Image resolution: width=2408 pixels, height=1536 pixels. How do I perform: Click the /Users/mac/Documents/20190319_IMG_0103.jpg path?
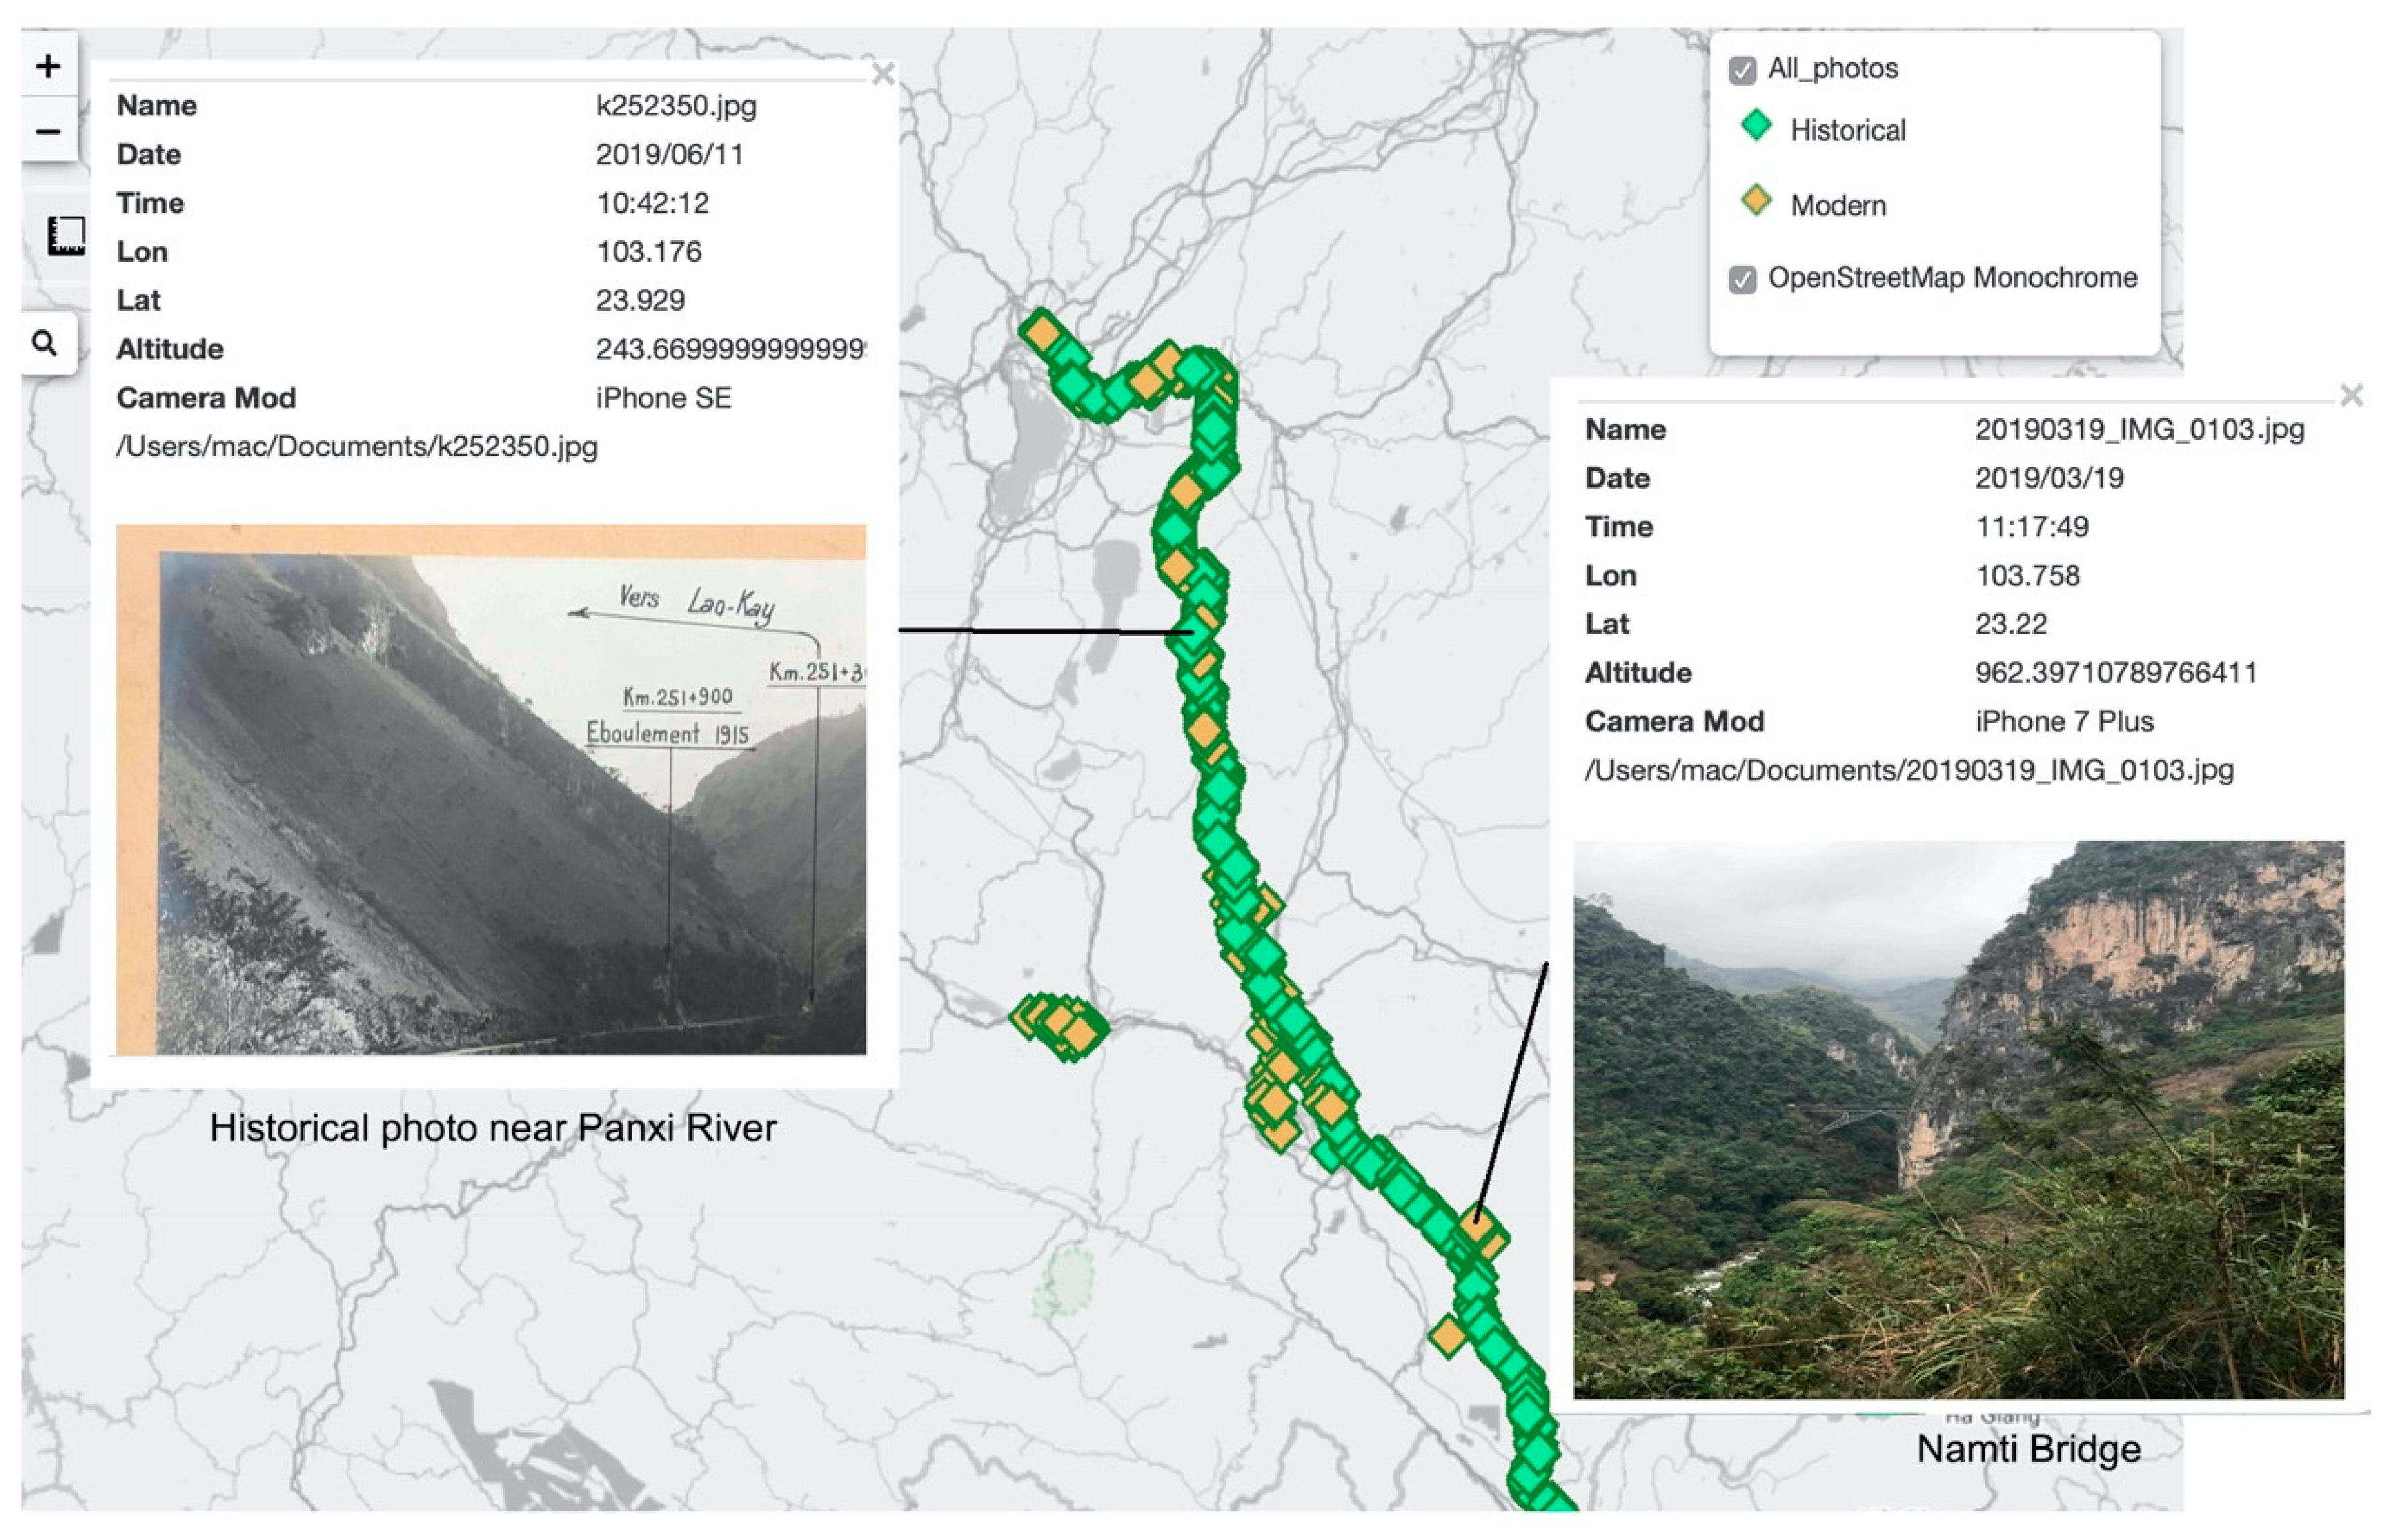tap(1909, 770)
